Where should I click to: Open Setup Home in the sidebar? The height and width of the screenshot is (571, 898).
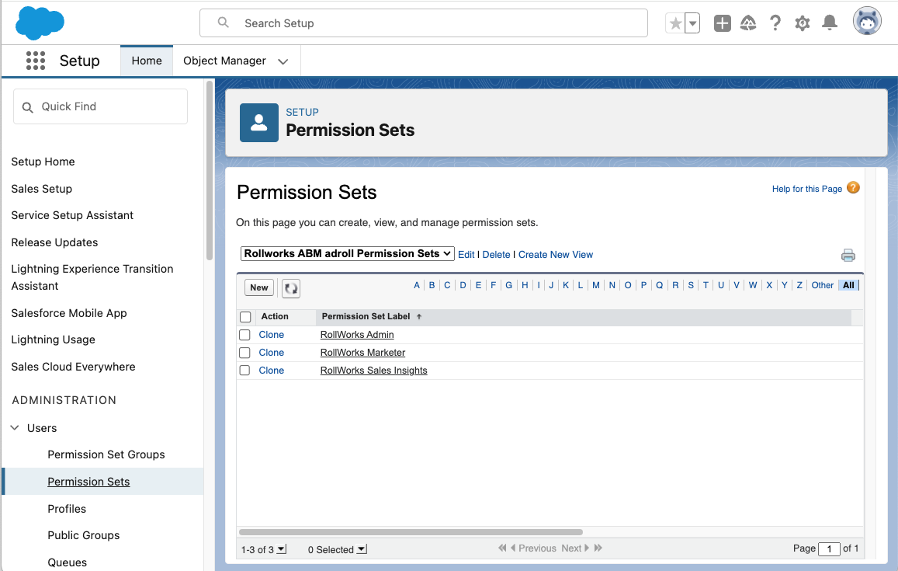(43, 162)
